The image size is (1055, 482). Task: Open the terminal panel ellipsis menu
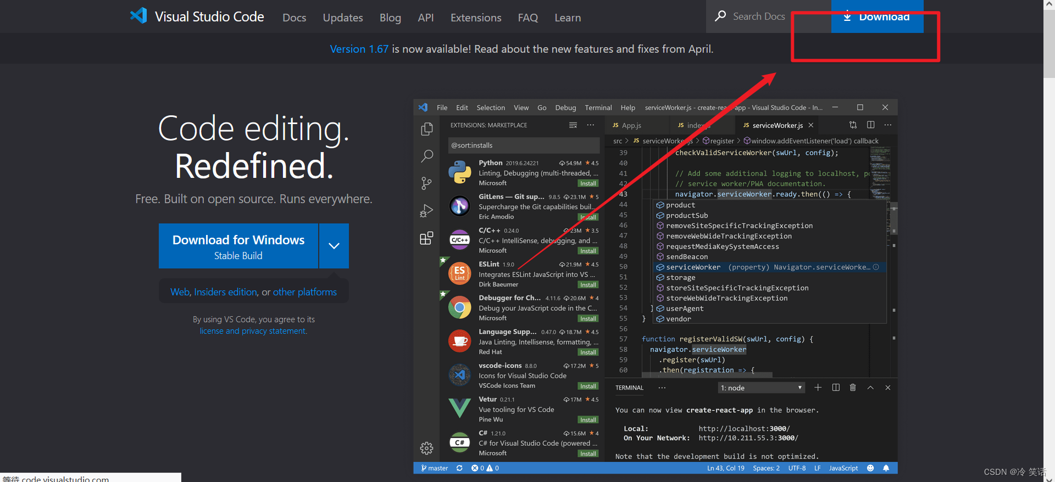(662, 388)
